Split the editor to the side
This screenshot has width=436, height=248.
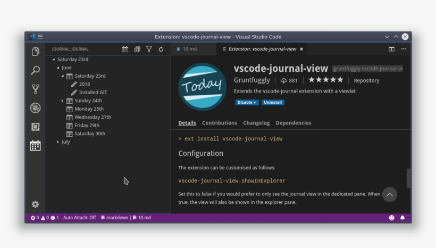(391, 49)
